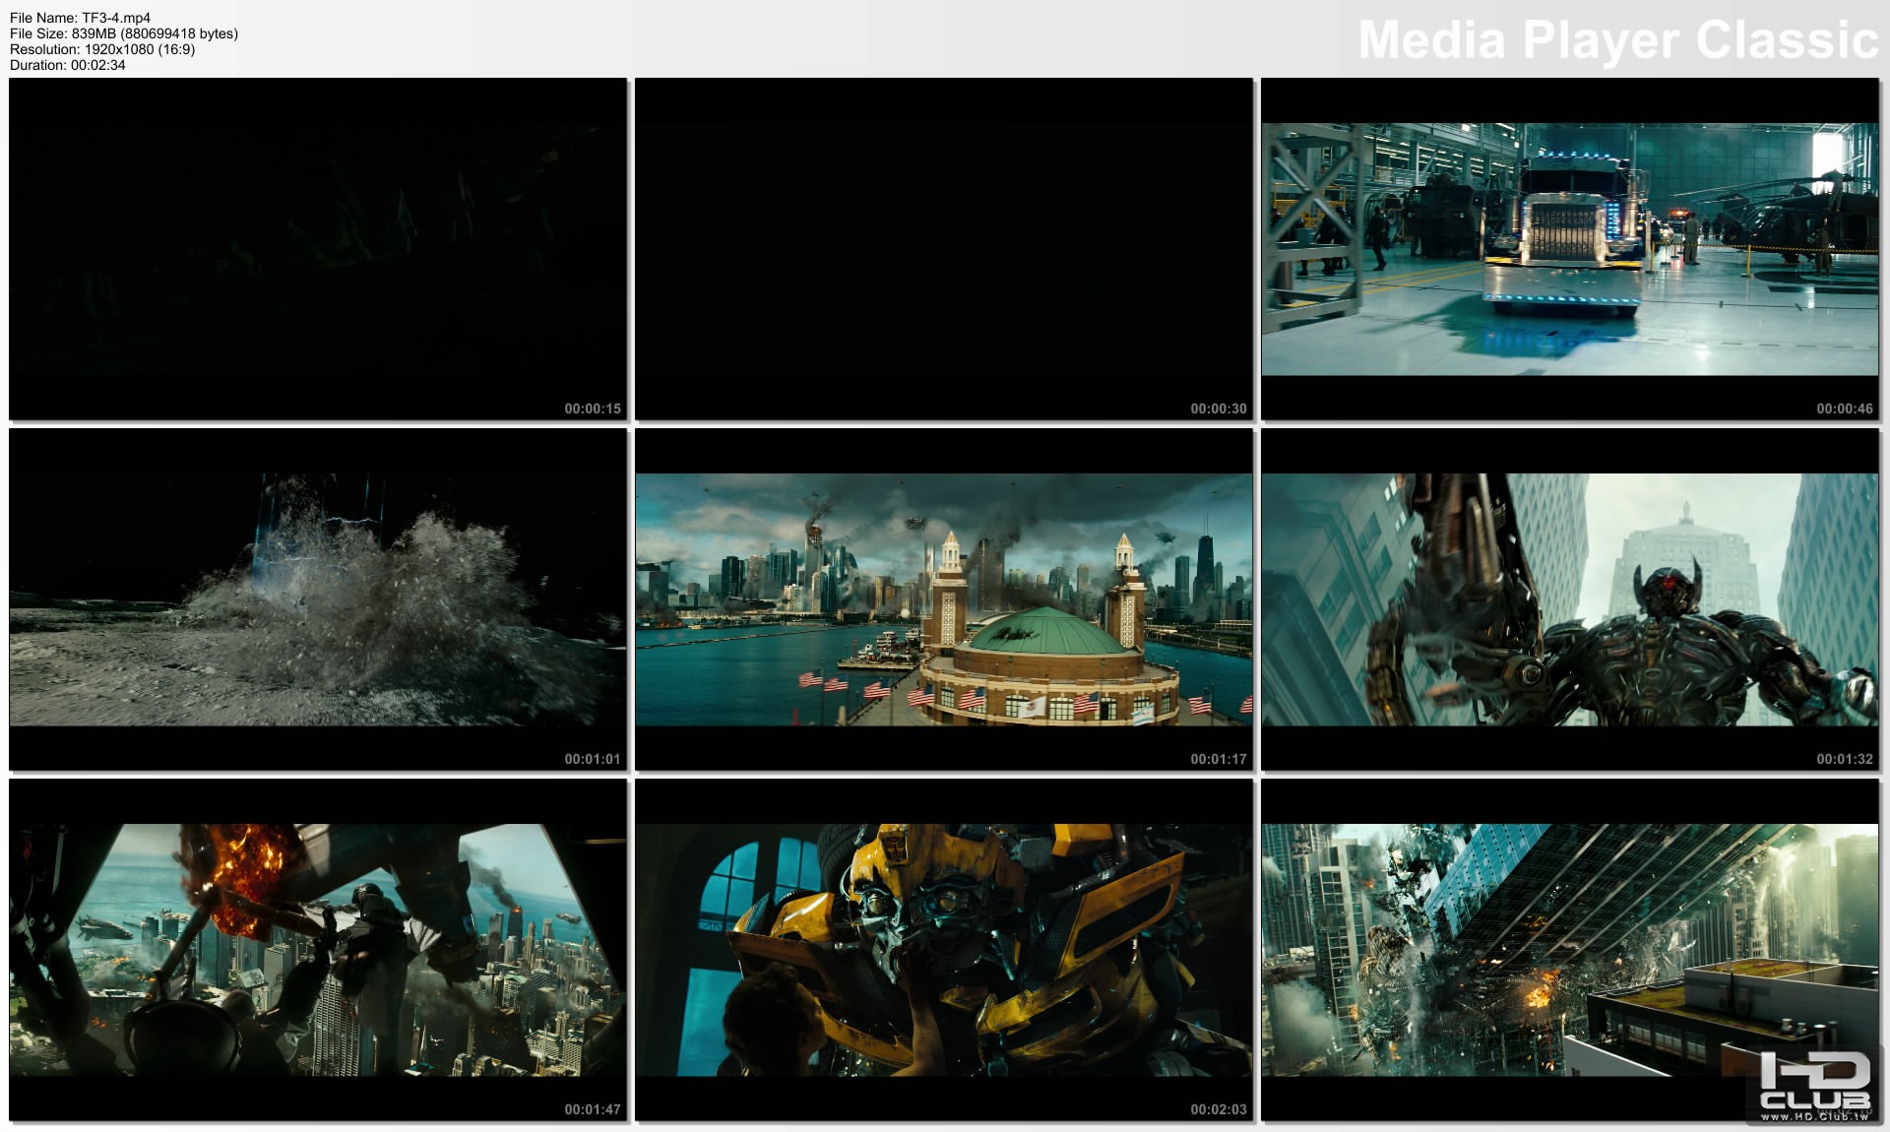This screenshot has height=1132, width=1890.
Task: Click the File Name: TF3-4.mp4 text
Action: (x=80, y=18)
